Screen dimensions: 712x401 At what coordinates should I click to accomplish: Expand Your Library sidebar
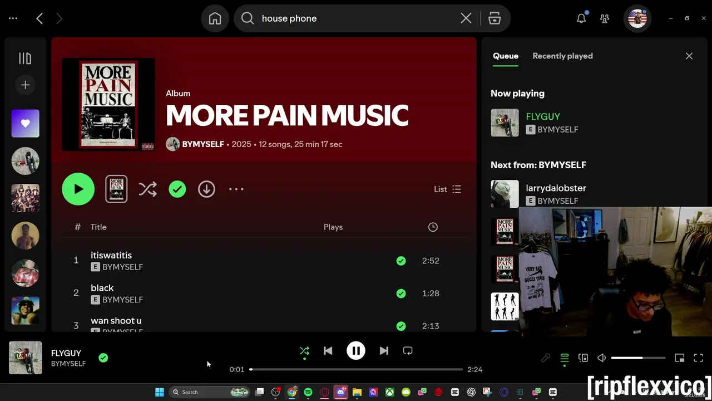pyautogui.click(x=25, y=58)
